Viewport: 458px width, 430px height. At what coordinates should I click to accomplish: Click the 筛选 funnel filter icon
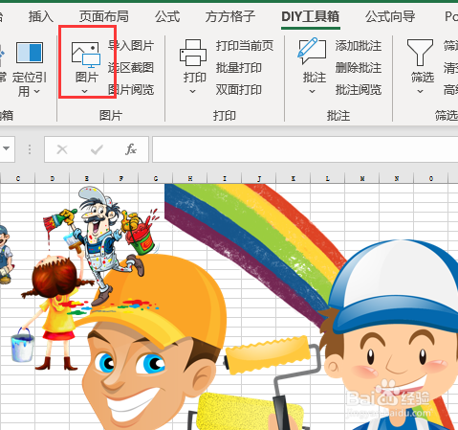click(x=420, y=53)
